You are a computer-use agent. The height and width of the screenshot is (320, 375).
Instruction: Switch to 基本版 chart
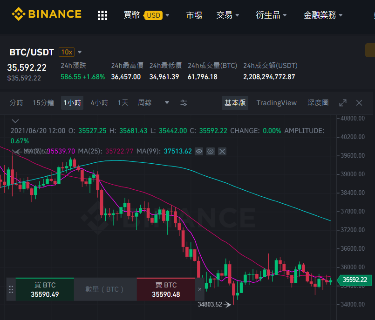click(x=235, y=103)
